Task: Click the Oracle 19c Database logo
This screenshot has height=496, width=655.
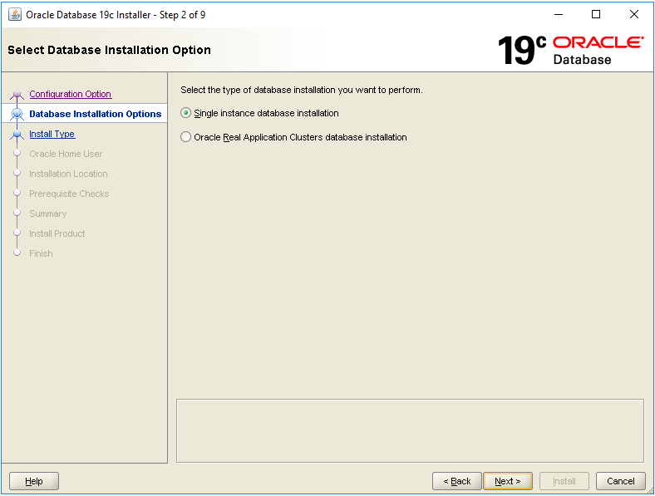Action: pos(570,50)
